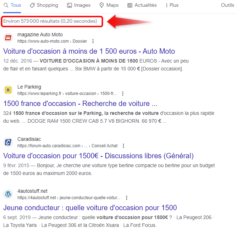Click the 4autostuff.net site name

pos(33,191)
